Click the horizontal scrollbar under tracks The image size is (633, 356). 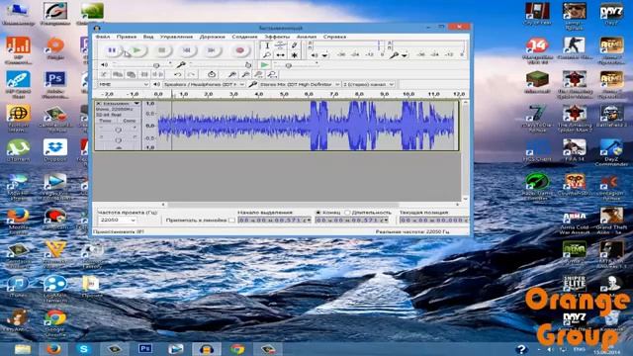[283, 205]
